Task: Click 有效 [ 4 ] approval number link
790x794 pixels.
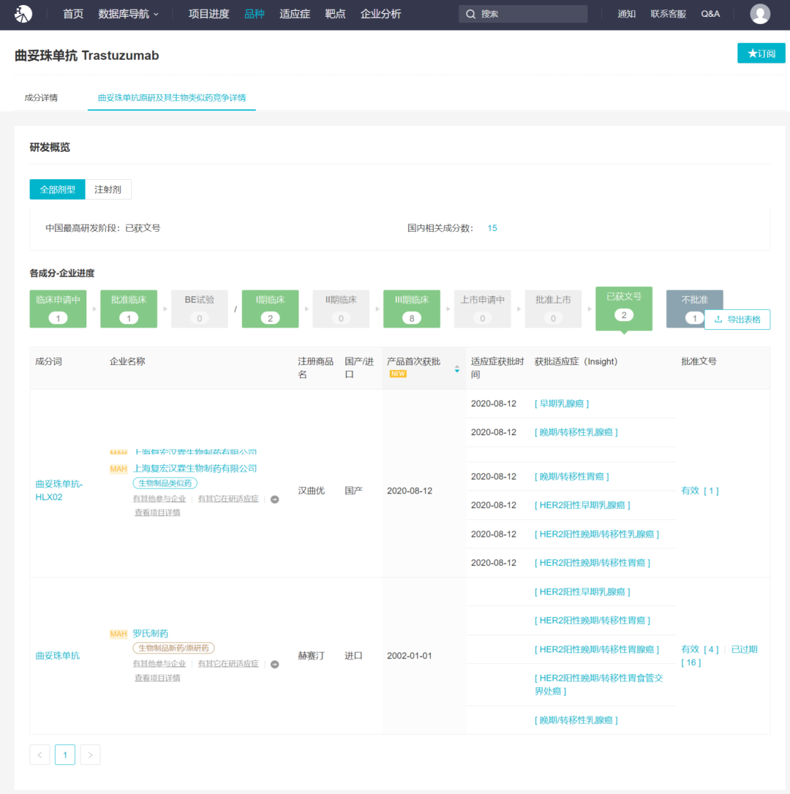Action: (700, 650)
